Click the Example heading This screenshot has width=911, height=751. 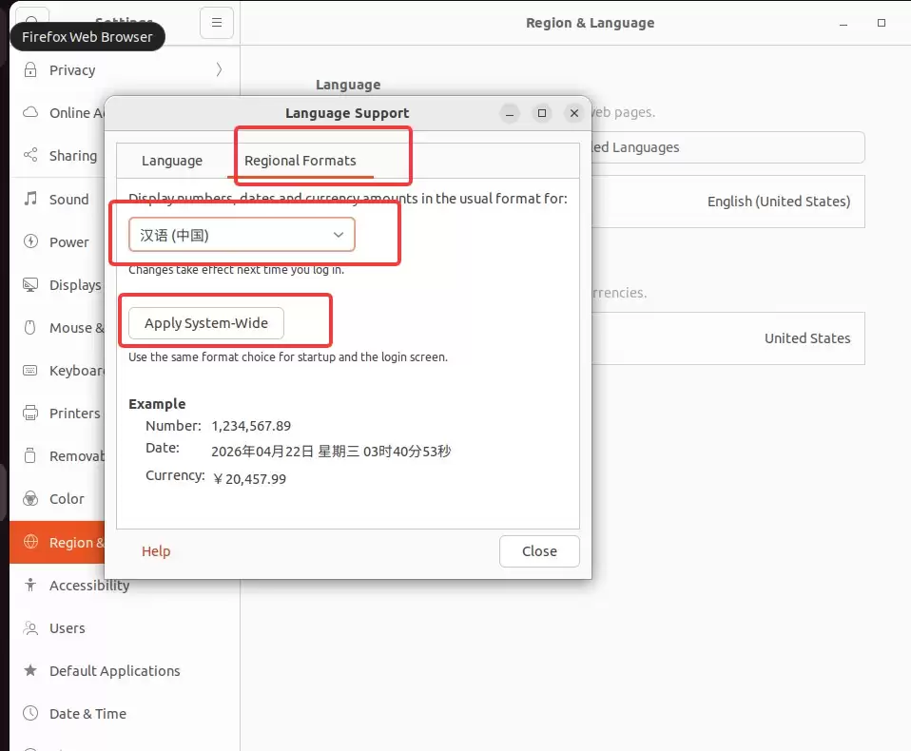point(158,404)
